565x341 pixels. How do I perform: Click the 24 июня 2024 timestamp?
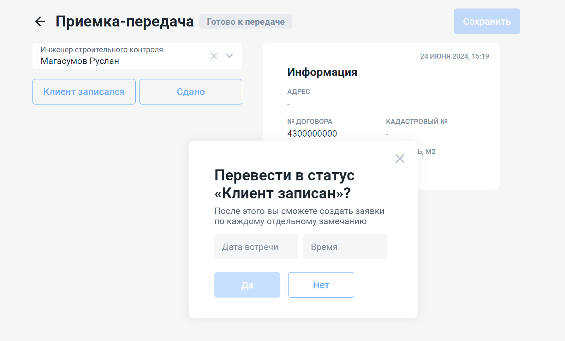pos(454,56)
